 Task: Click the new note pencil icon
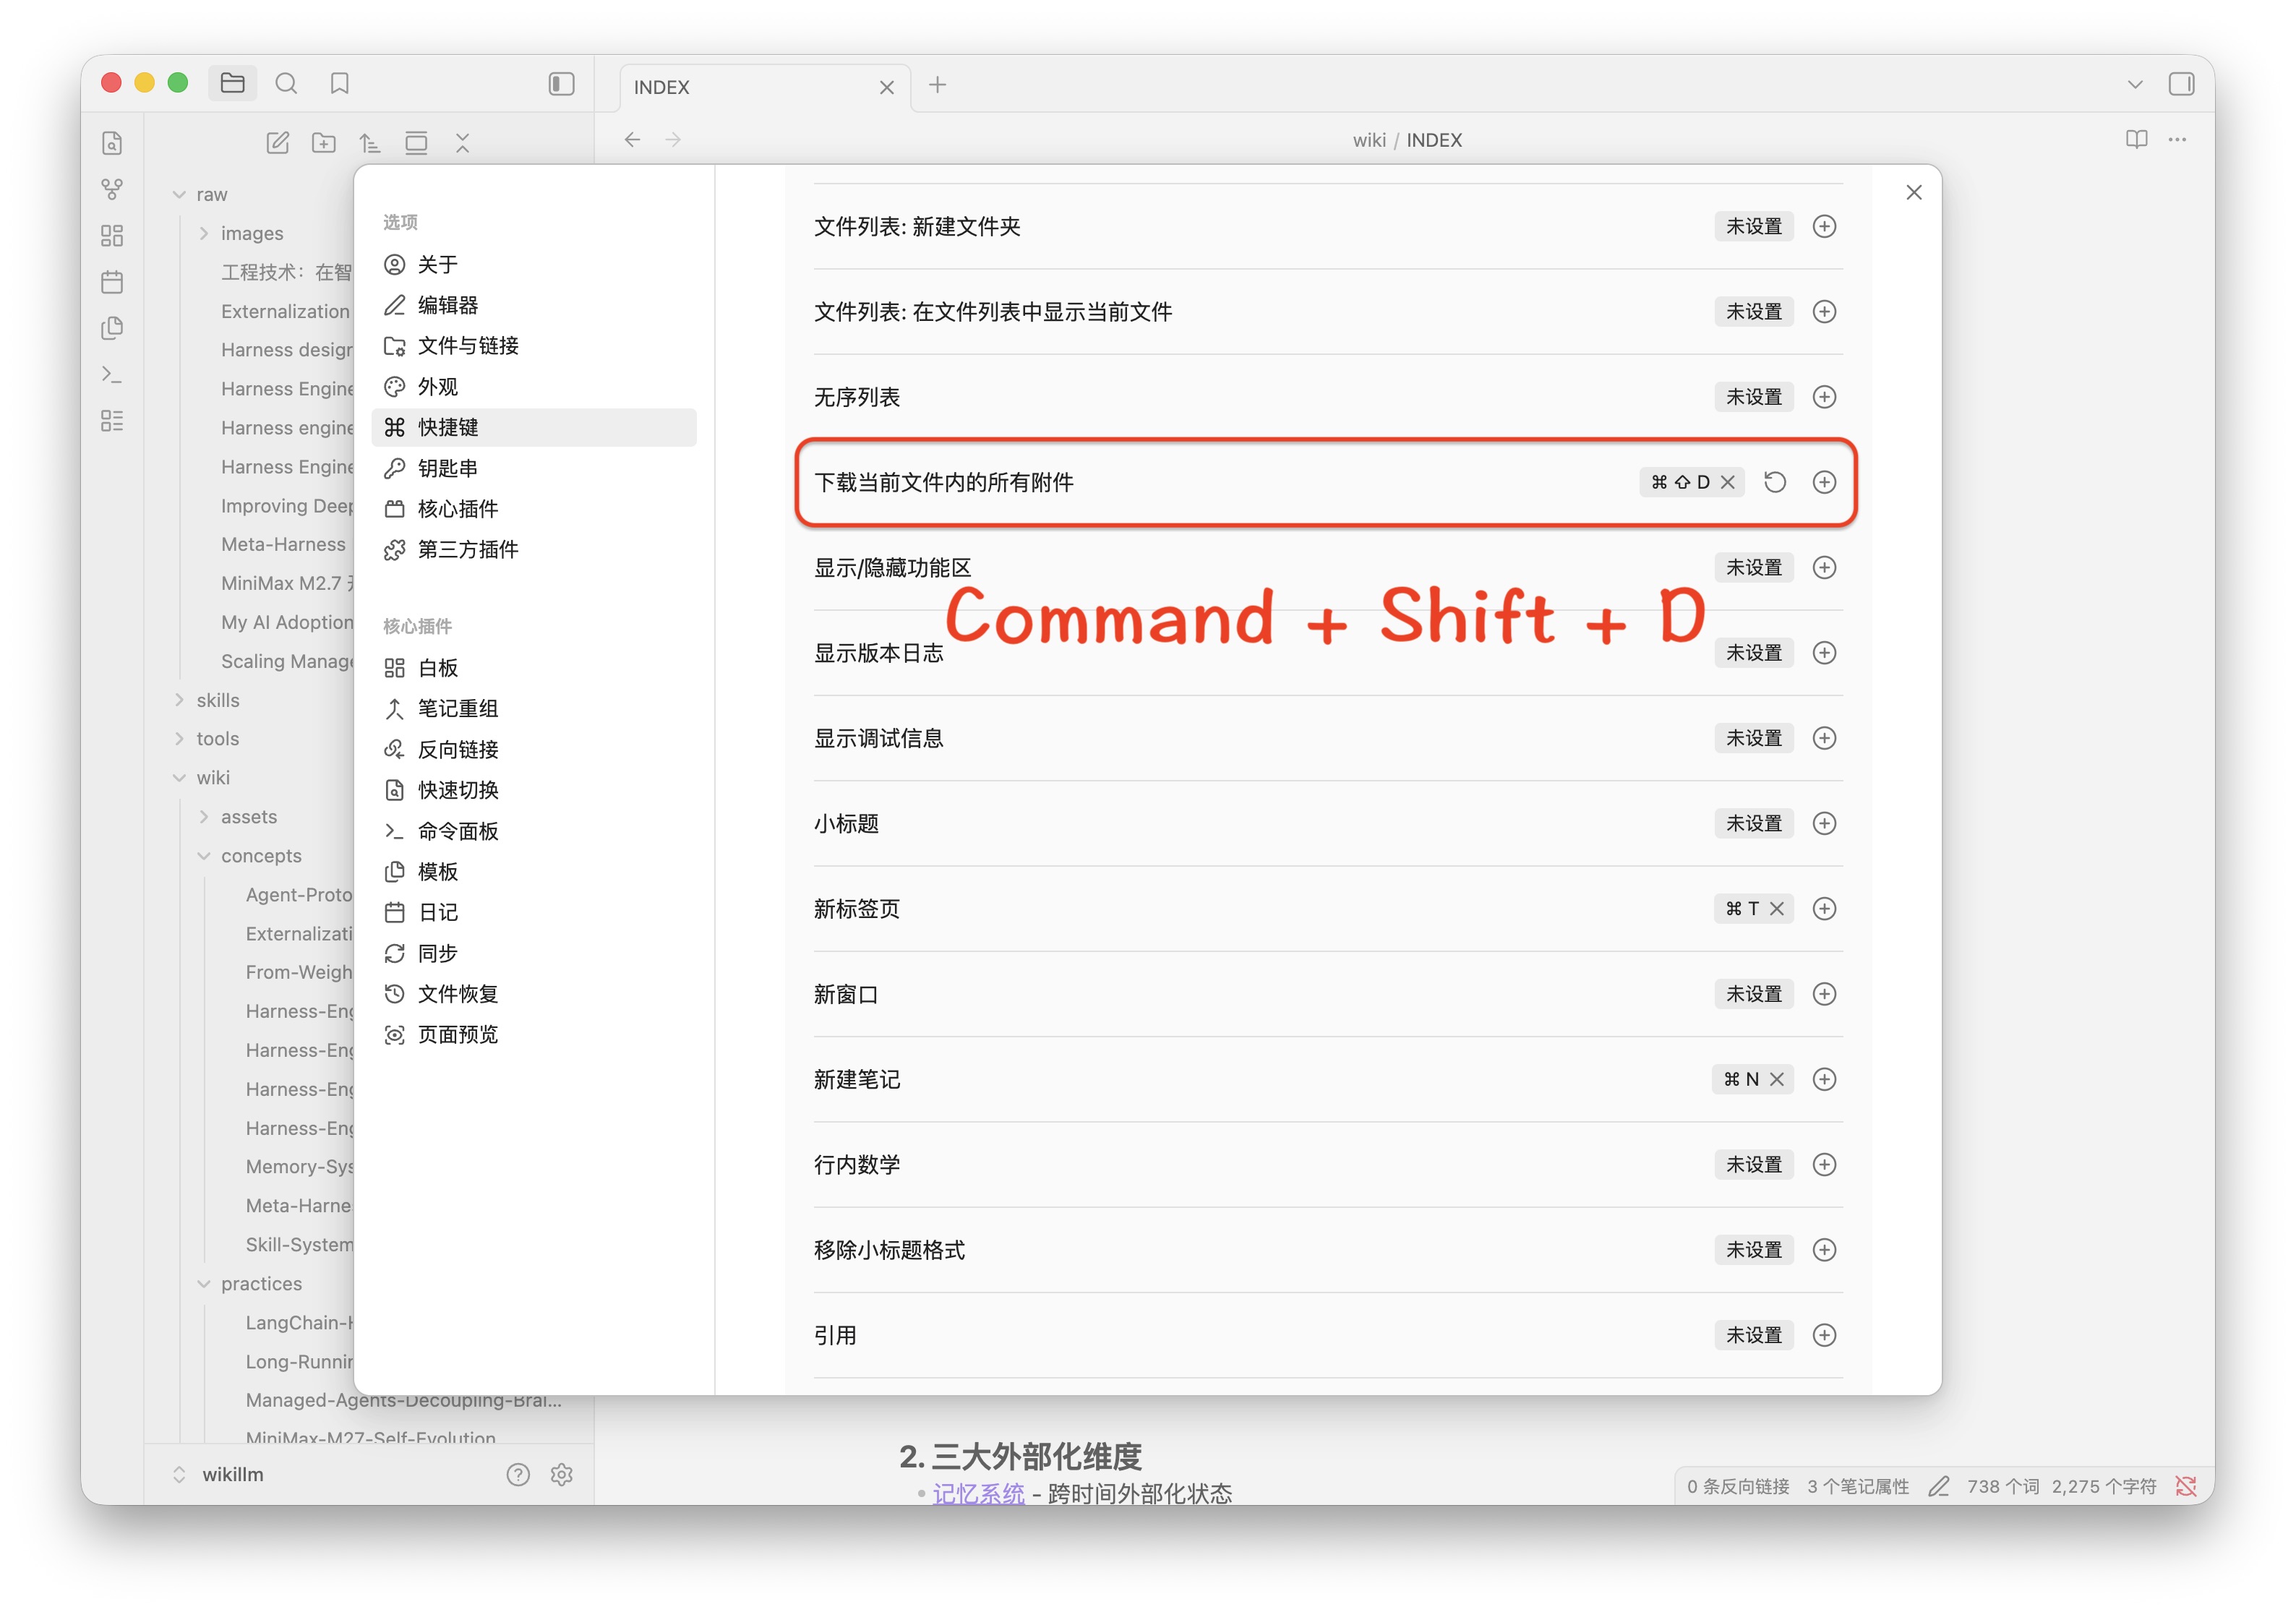[278, 143]
